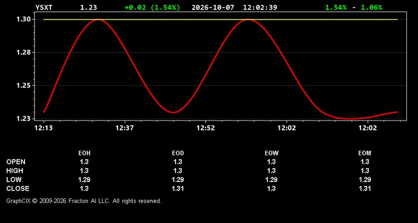Click the OPEN row label
The height and width of the screenshot is (223, 418).
click(16, 162)
